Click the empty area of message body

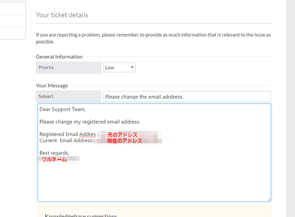pyautogui.click(x=154, y=181)
